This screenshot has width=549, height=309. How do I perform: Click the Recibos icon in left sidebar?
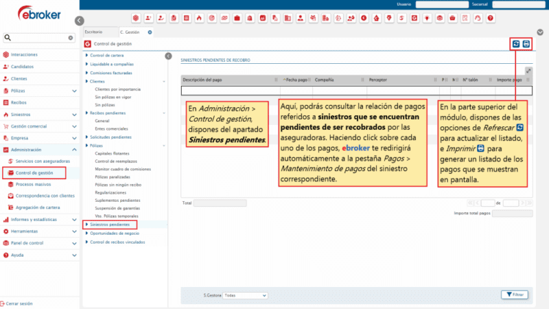tap(6, 102)
